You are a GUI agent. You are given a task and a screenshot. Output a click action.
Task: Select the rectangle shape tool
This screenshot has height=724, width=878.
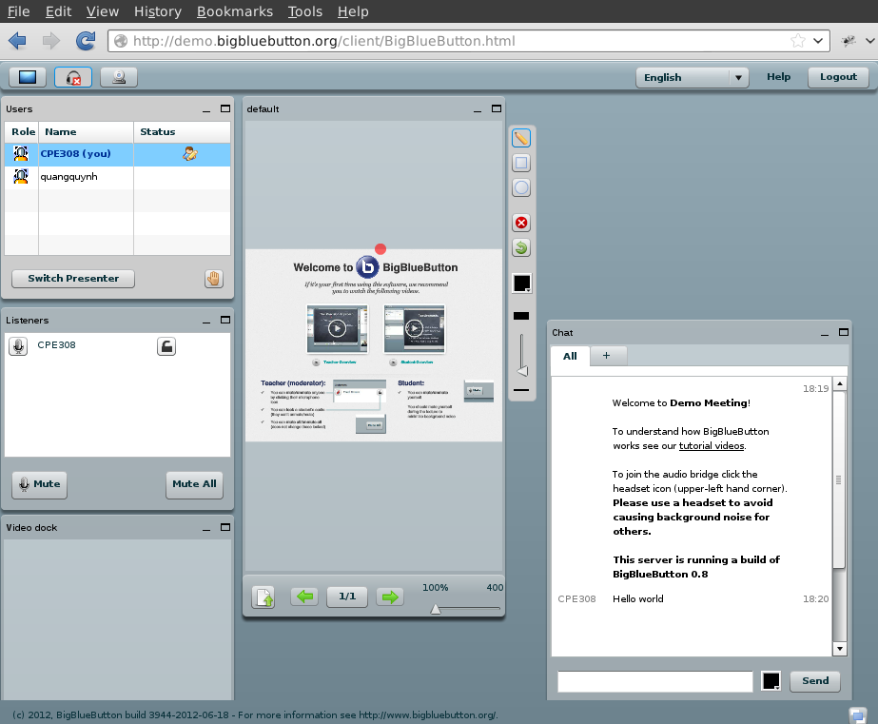tap(521, 164)
